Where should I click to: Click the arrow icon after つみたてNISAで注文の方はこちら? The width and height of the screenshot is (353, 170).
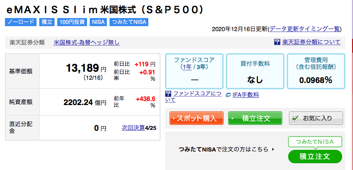point(273,149)
